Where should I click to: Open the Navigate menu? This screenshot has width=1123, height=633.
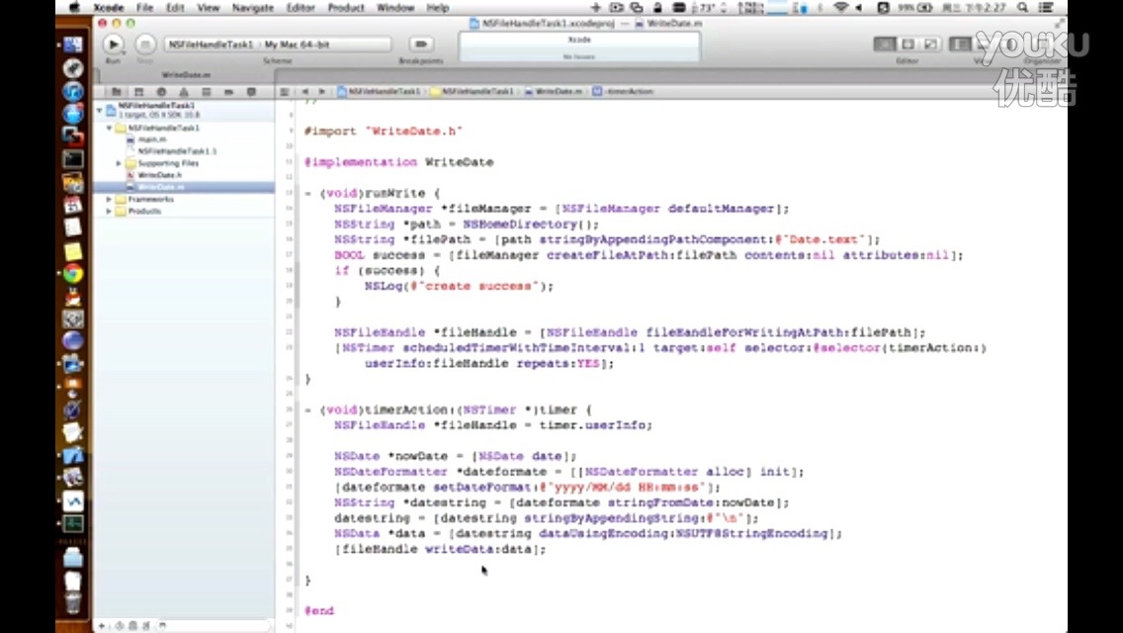point(252,8)
